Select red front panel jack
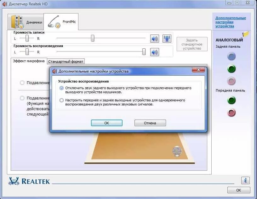The height and width of the screenshot is (199, 257). click(231, 113)
